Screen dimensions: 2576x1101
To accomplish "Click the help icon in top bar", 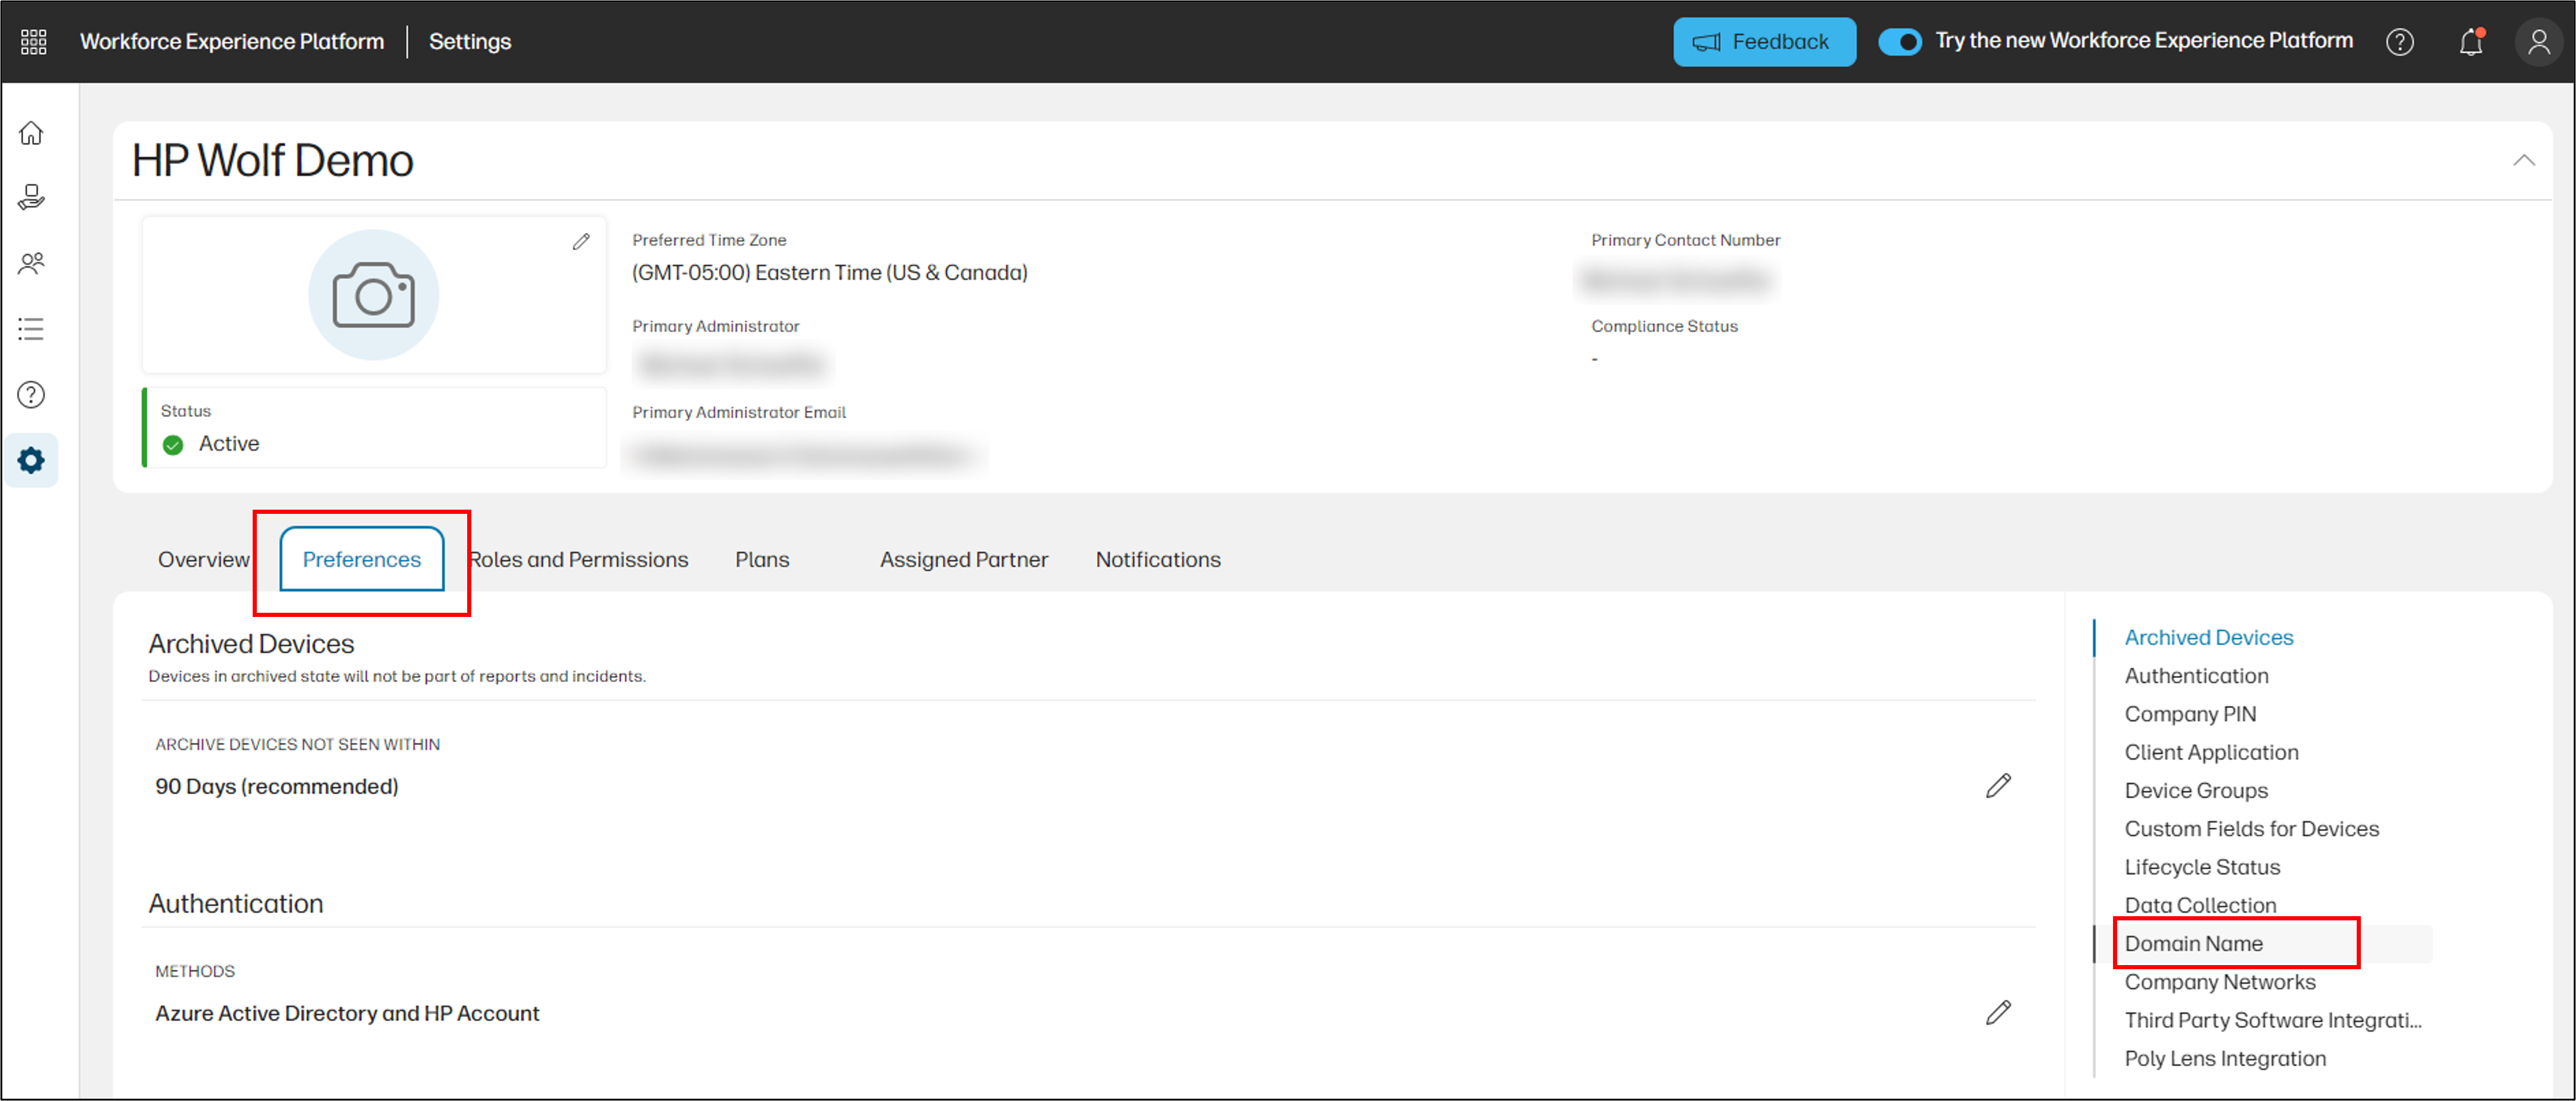I will click(2400, 42).
